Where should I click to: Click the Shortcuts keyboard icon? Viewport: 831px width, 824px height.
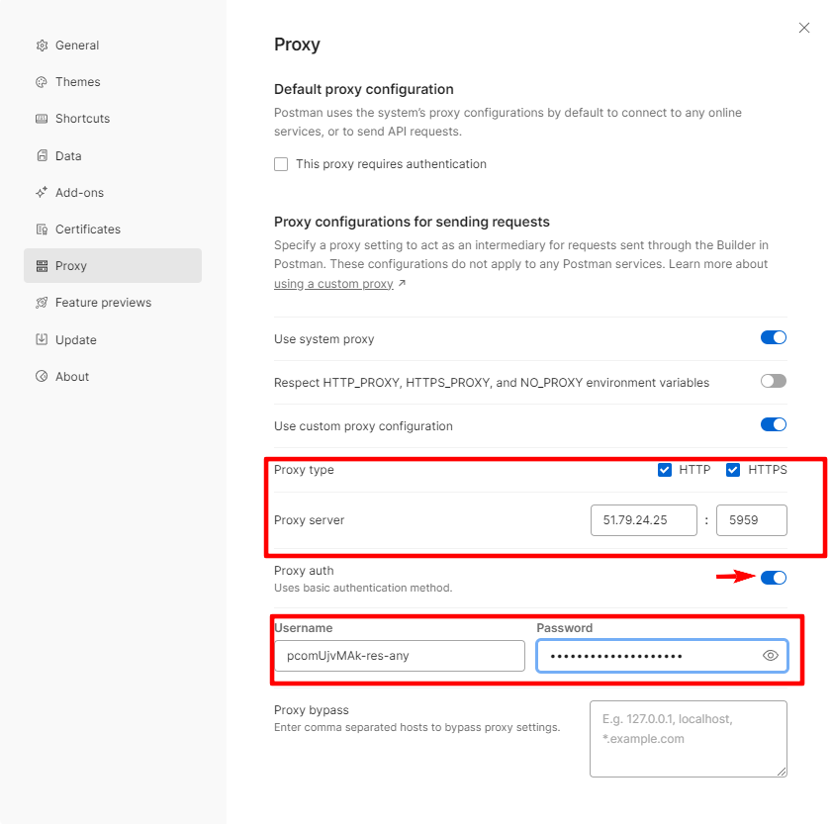click(42, 119)
